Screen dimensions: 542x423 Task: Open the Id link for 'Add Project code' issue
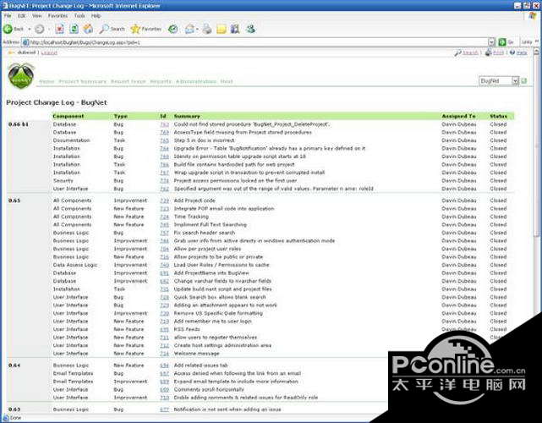165,201
